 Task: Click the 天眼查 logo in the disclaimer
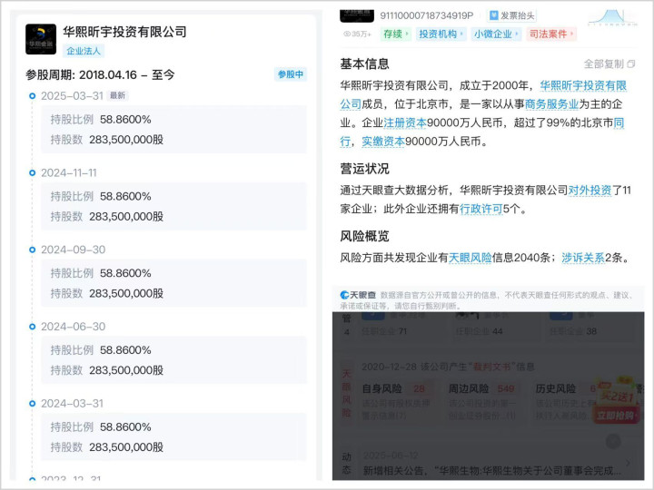coord(357,295)
